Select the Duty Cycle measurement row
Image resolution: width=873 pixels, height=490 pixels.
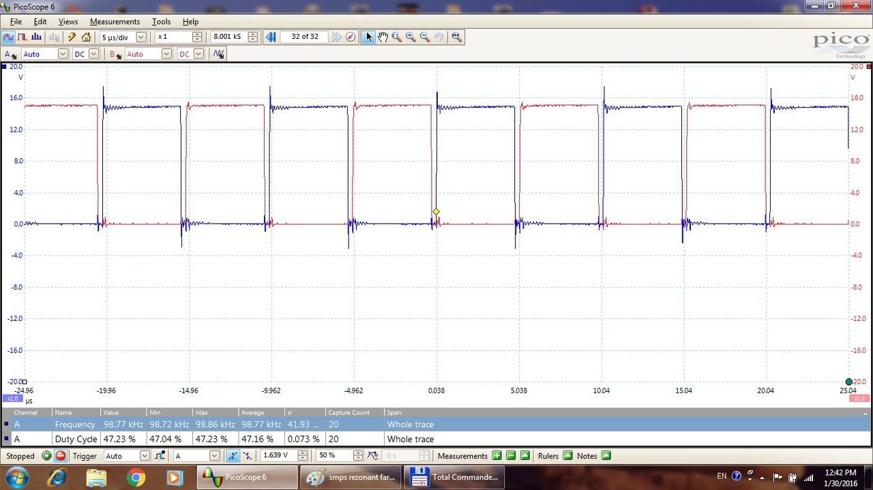[436, 439]
